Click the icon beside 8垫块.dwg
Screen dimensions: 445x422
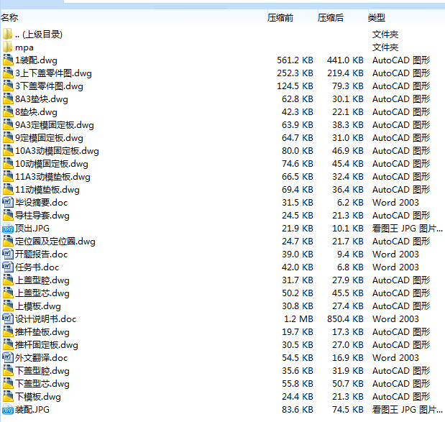tap(8, 112)
